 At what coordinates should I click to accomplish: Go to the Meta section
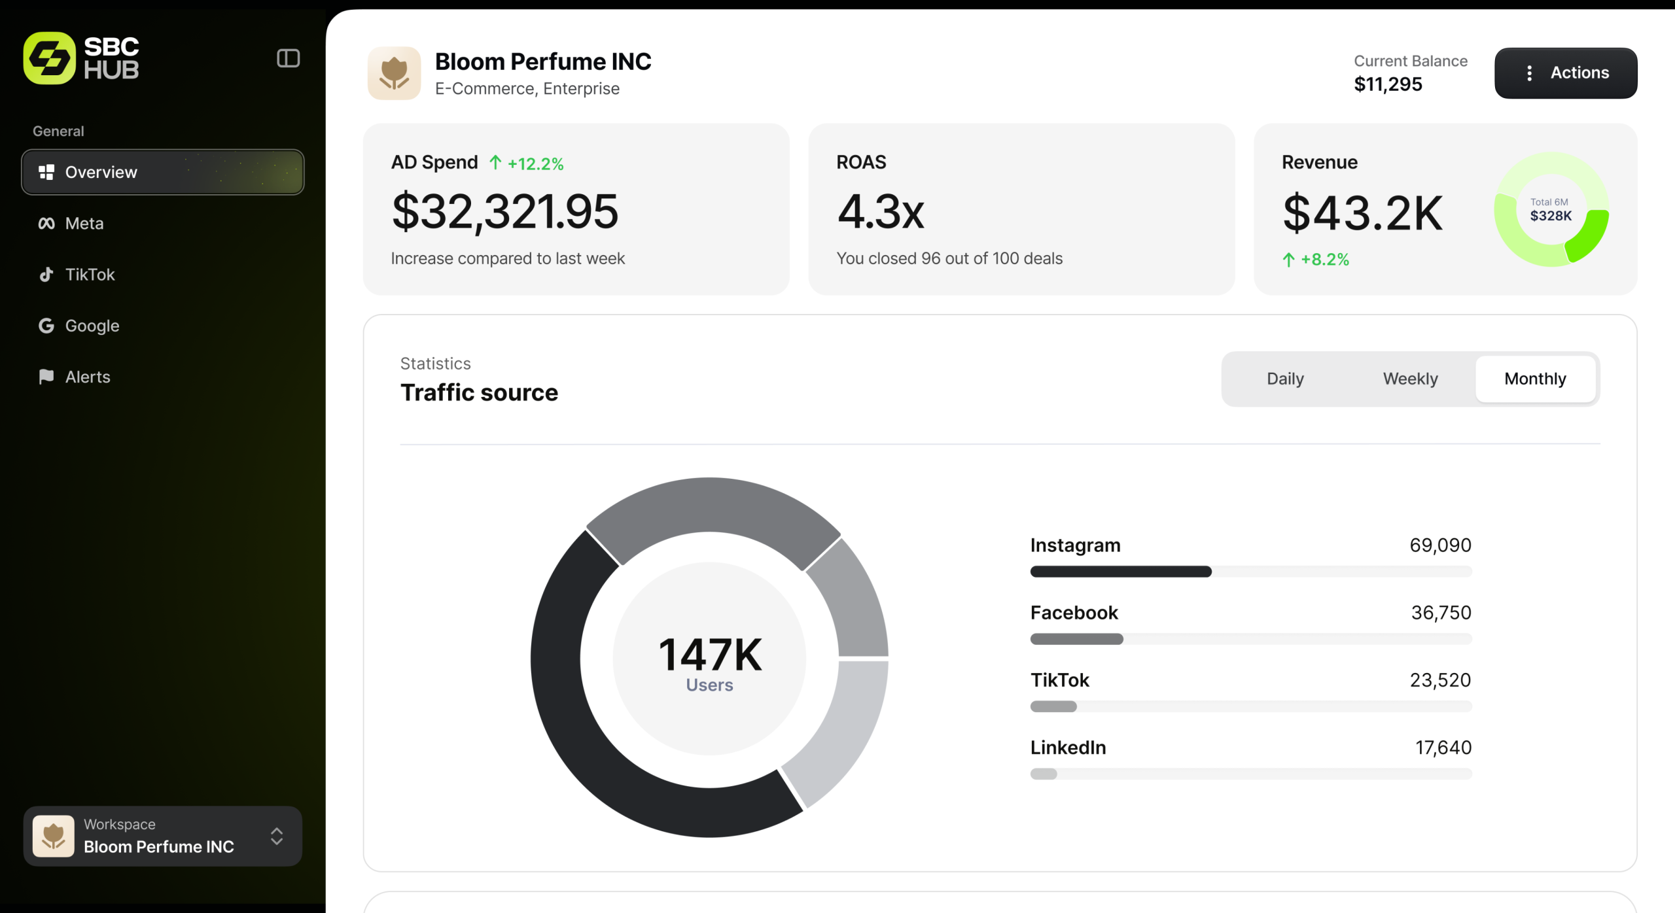click(163, 224)
